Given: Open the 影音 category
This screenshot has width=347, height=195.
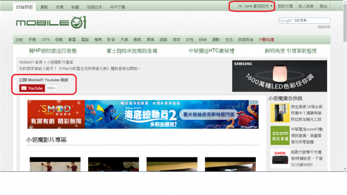Looking at the screenshot, I should point(111,40).
